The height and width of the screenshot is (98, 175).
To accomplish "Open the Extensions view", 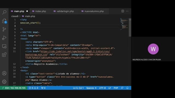I will click(4, 55).
